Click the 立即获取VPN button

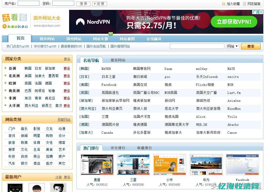[234, 22]
